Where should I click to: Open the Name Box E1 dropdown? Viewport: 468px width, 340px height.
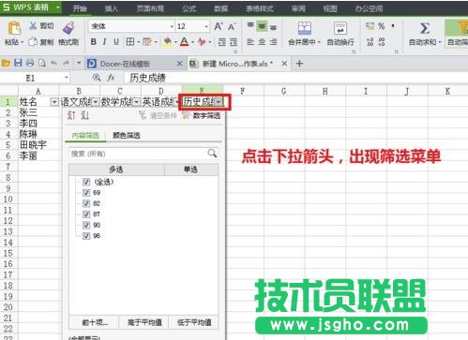tap(66, 78)
